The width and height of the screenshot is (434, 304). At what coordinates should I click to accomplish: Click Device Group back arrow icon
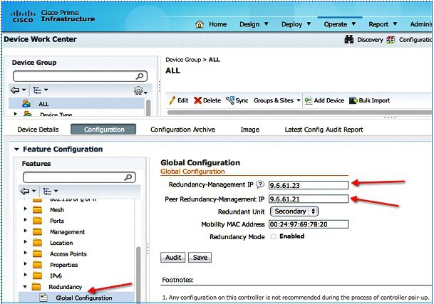pos(15,90)
